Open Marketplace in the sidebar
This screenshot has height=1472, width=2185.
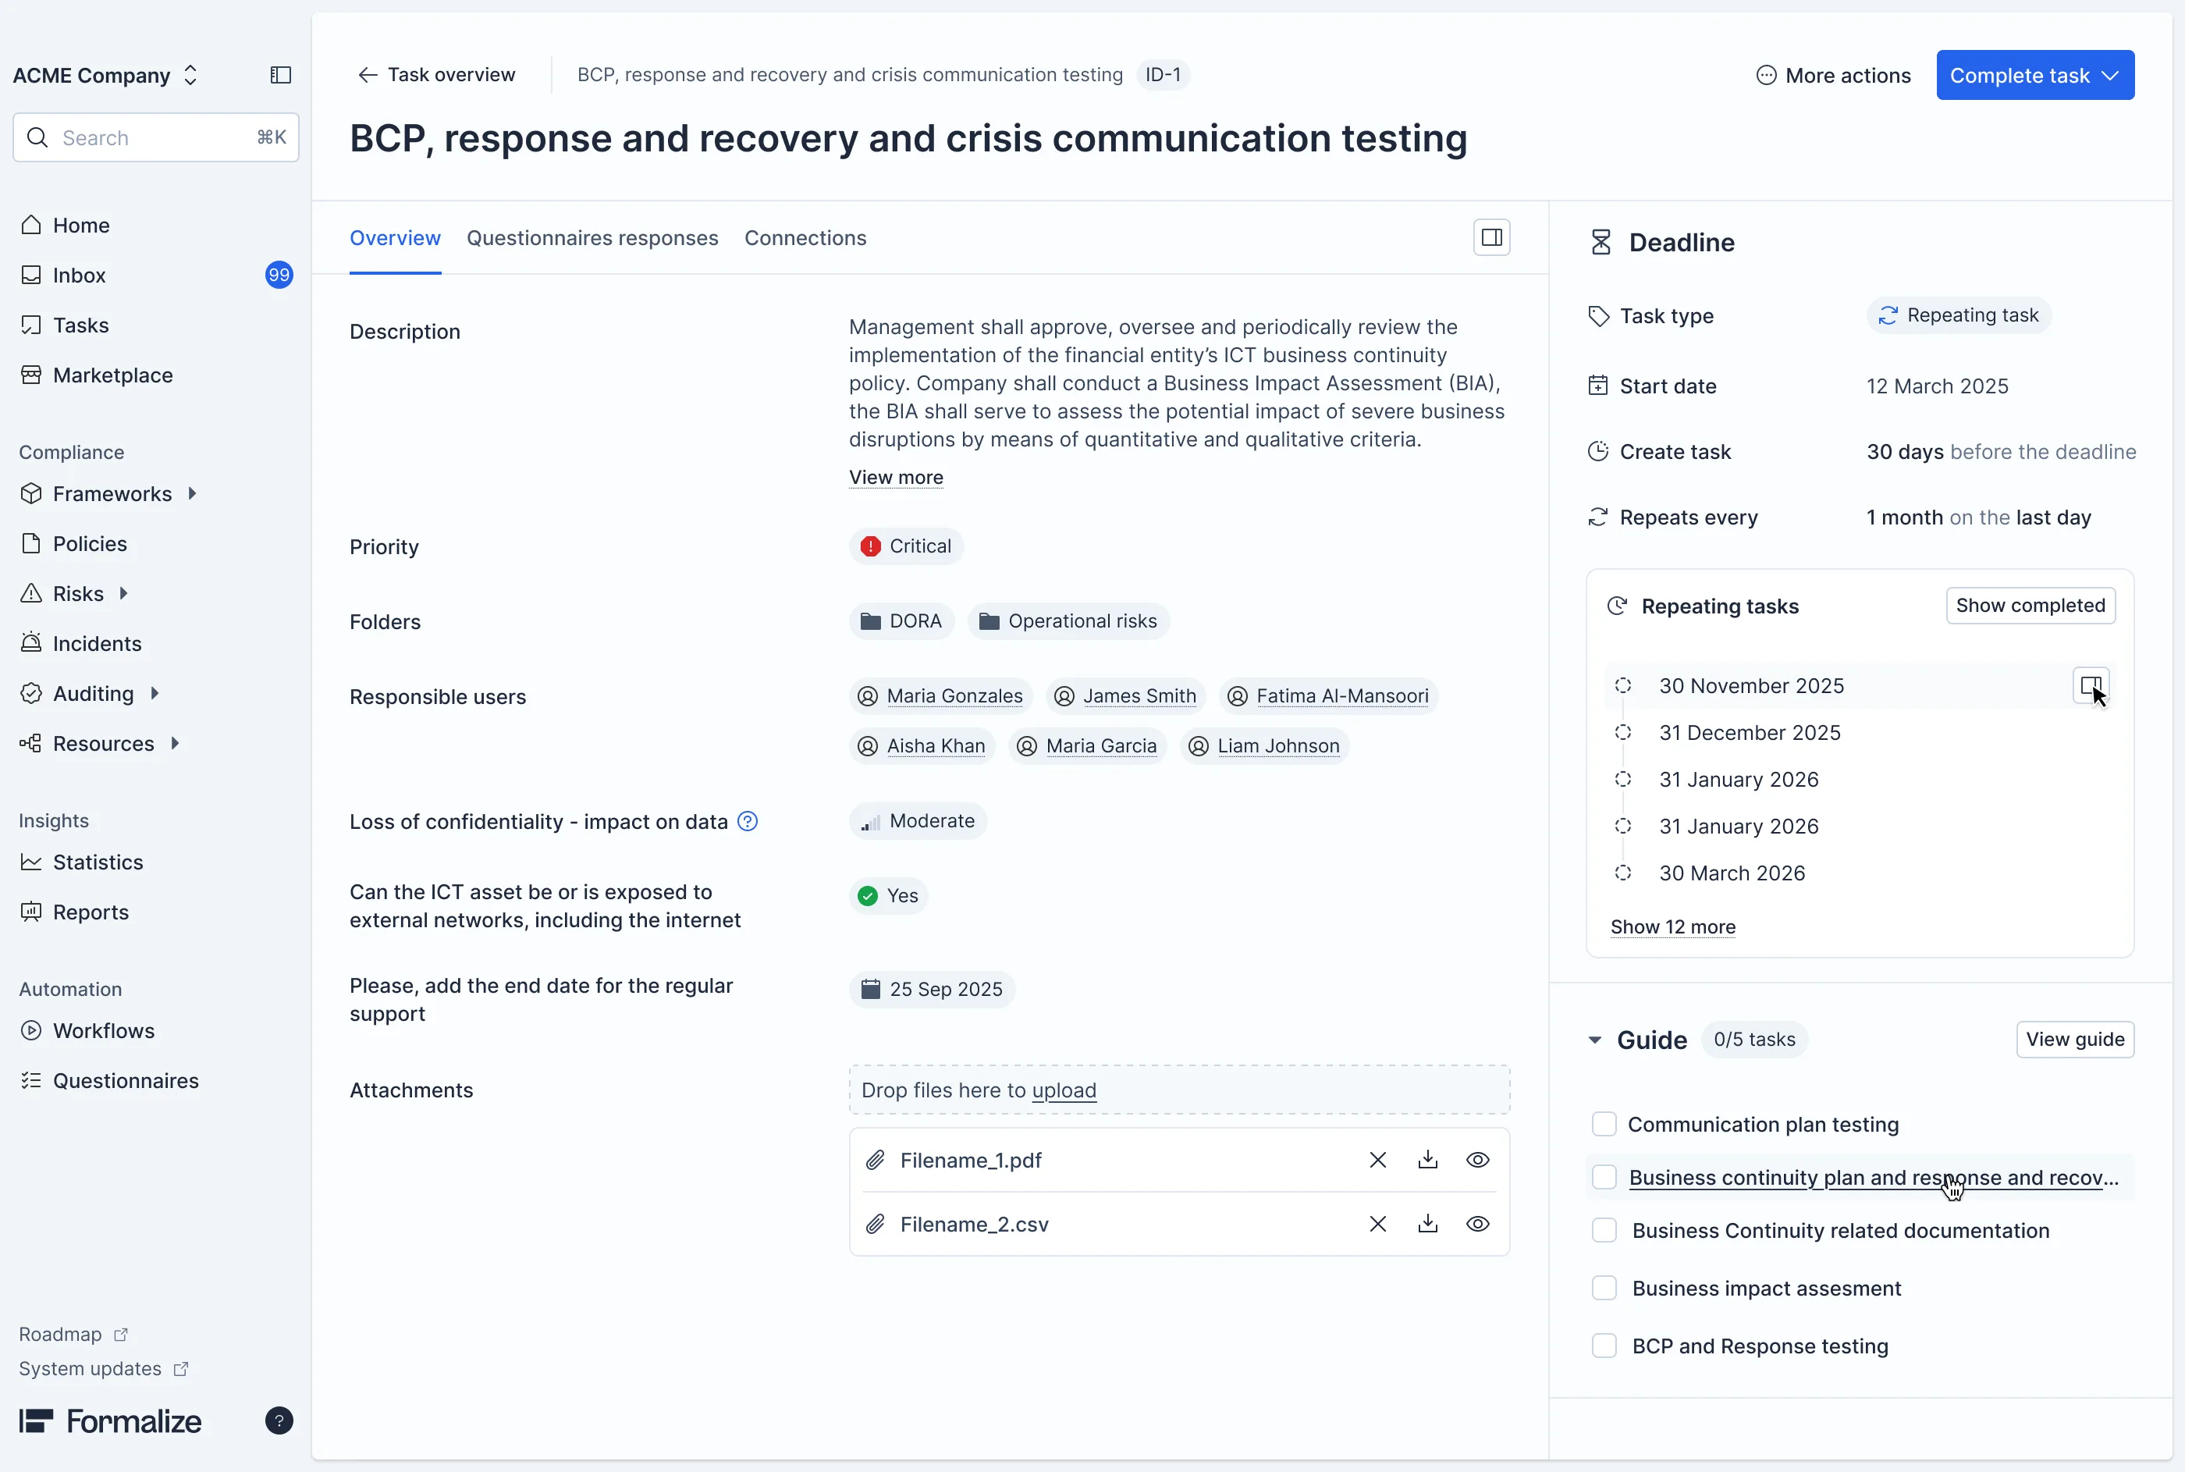(112, 375)
